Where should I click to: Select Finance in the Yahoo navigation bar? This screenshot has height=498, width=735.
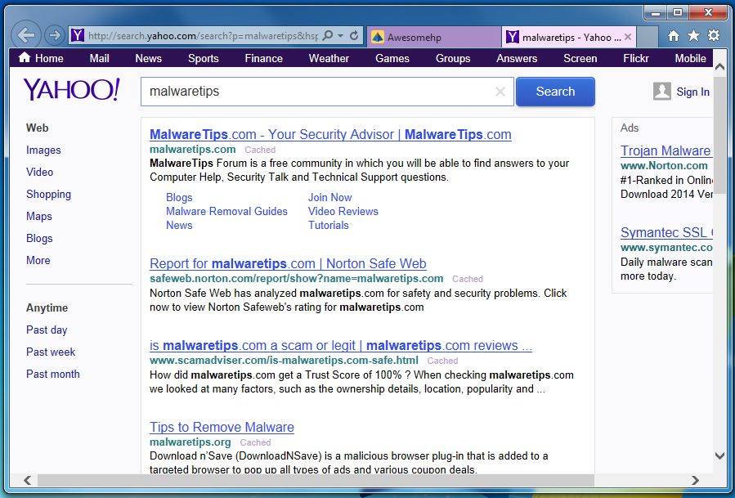point(263,58)
